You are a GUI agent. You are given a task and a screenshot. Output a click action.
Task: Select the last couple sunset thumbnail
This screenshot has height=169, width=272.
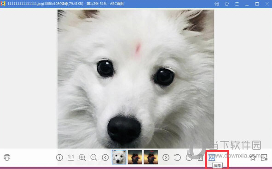click(x=151, y=157)
